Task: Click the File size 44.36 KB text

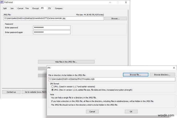Action: point(90,15)
